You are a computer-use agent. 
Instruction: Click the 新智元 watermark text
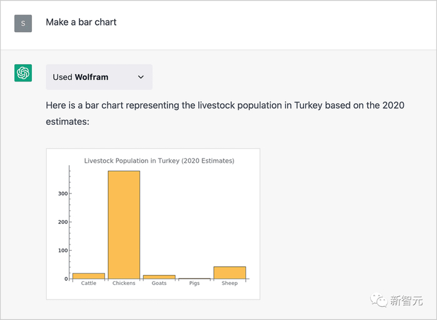(405, 301)
